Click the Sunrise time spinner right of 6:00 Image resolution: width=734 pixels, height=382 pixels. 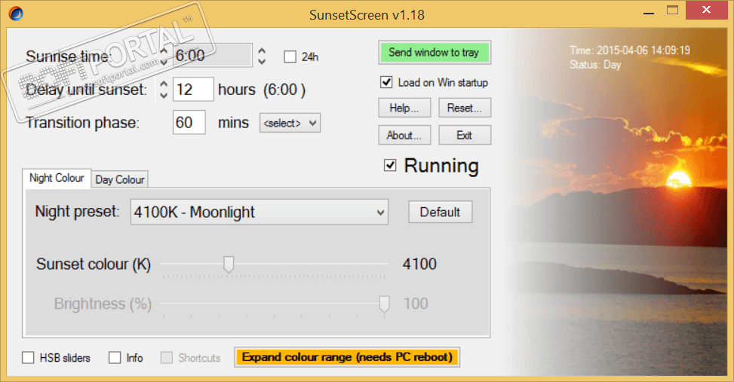(263, 56)
